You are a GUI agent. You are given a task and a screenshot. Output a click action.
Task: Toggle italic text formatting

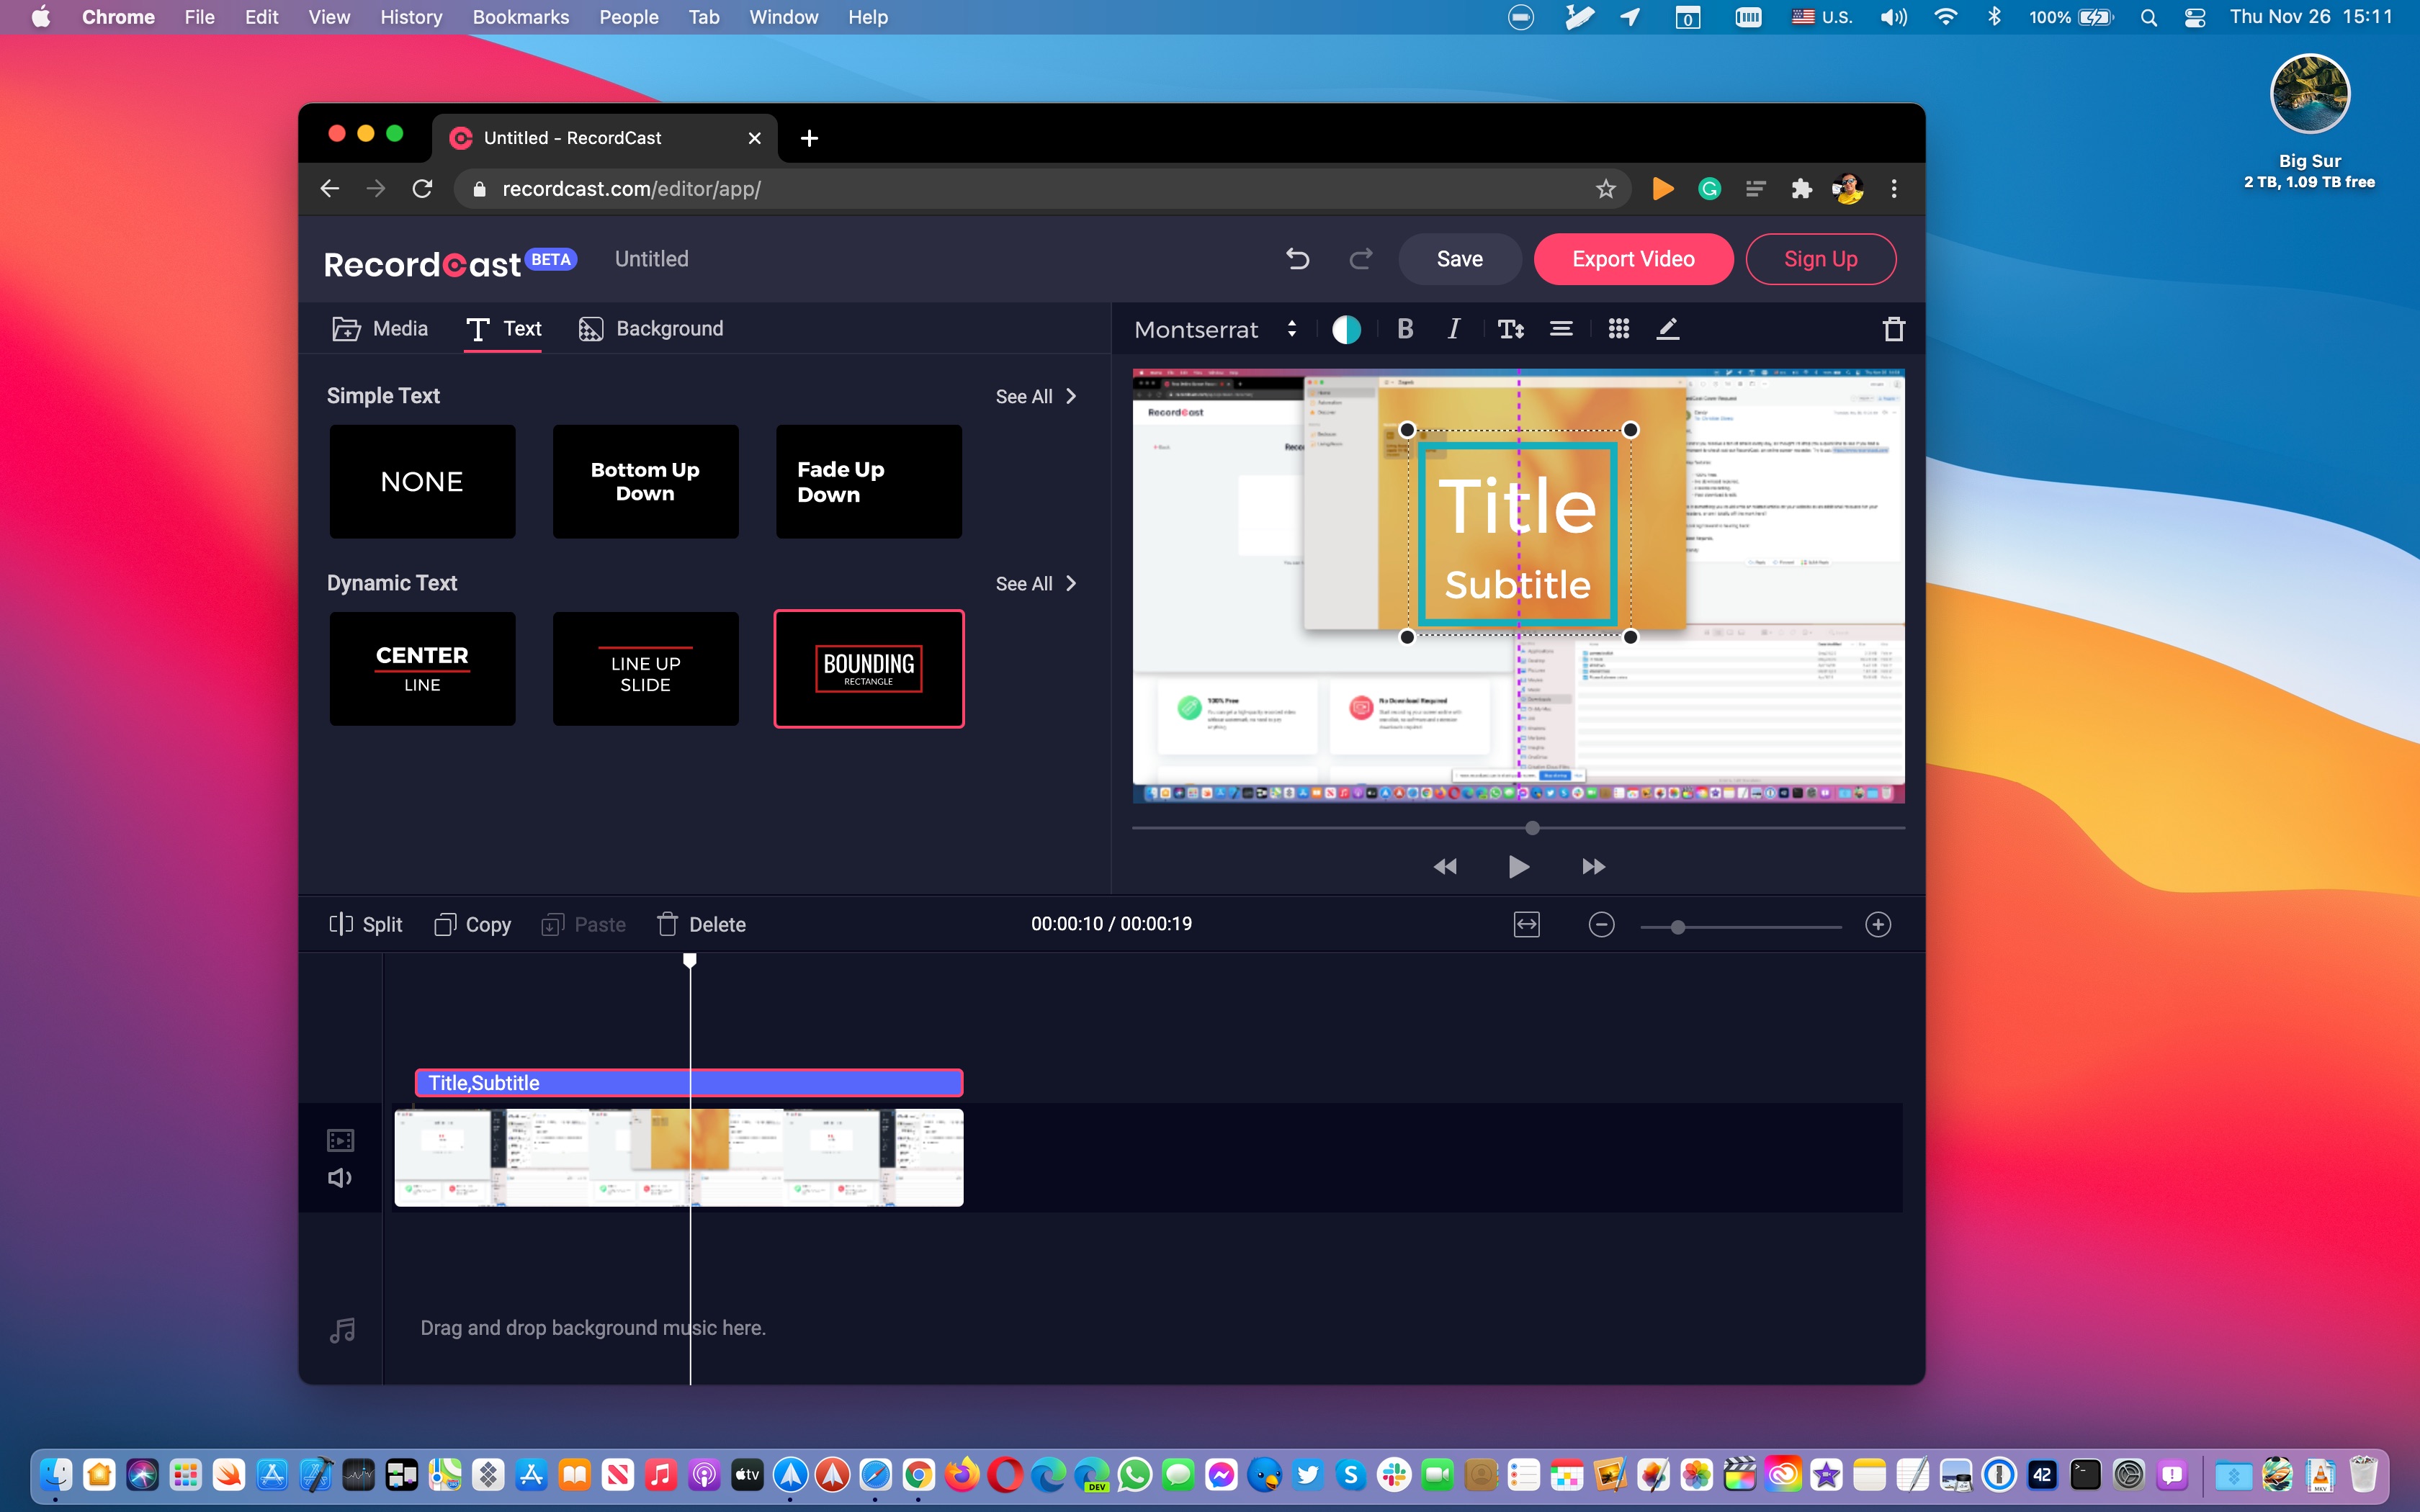coord(1454,329)
